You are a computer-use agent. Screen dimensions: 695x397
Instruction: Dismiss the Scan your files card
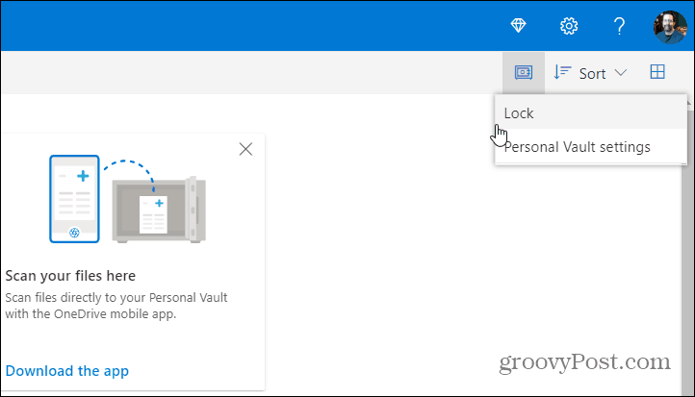(245, 149)
